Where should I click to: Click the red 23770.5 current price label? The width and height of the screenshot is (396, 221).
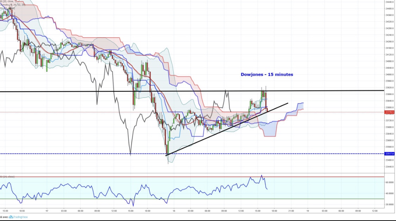389,112
